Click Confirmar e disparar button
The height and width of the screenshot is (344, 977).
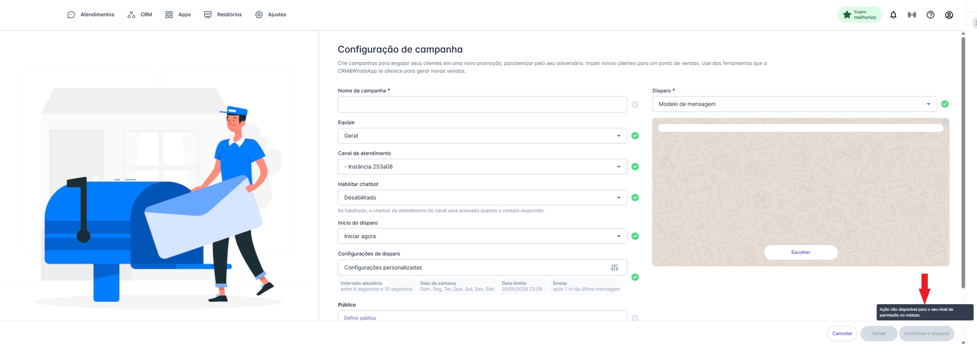tap(927, 333)
